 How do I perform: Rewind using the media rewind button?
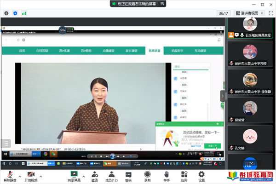107,156
